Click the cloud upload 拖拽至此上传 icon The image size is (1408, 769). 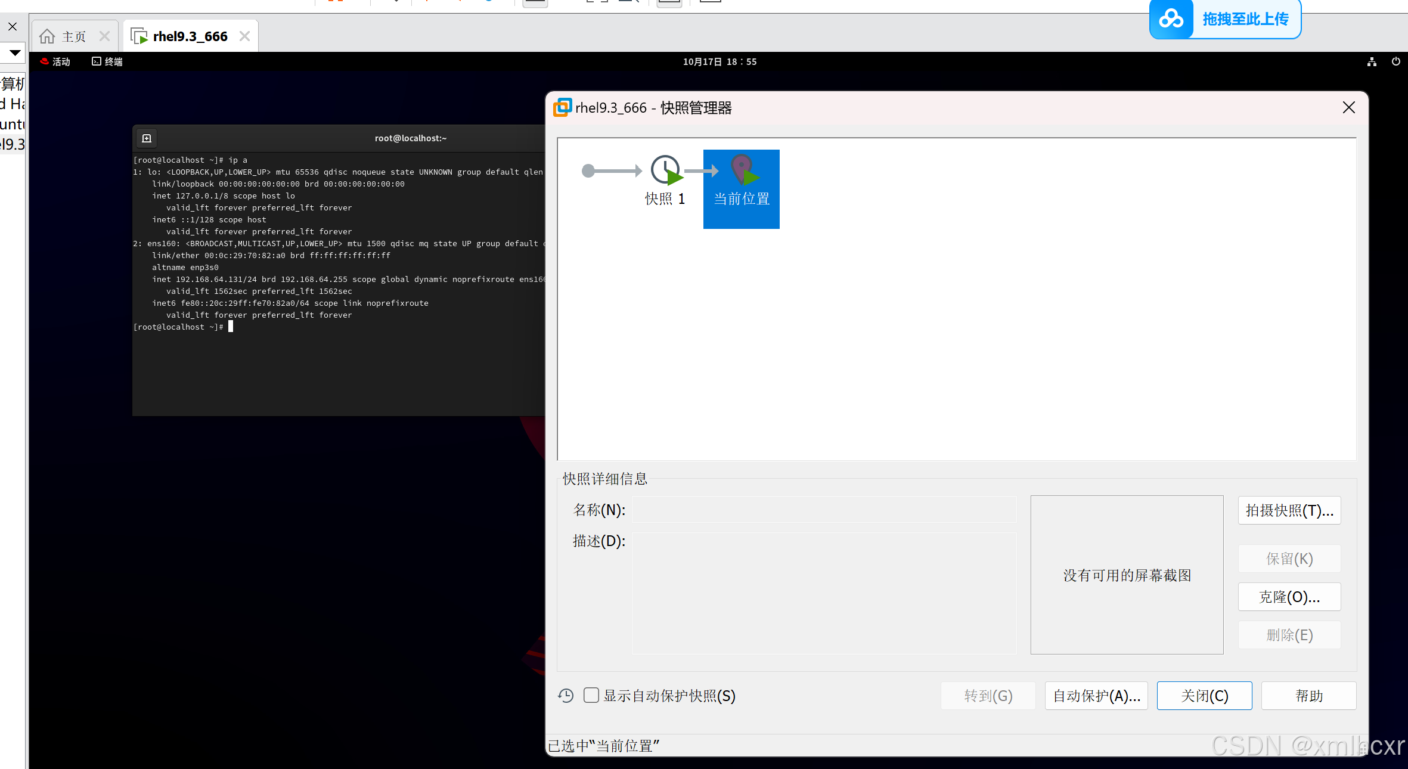pyautogui.click(x=1171, y=19)
